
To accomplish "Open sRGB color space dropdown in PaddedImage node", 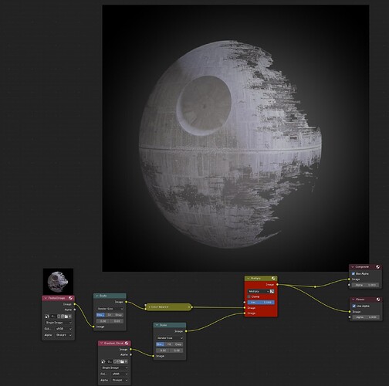I will coord(63,329).
